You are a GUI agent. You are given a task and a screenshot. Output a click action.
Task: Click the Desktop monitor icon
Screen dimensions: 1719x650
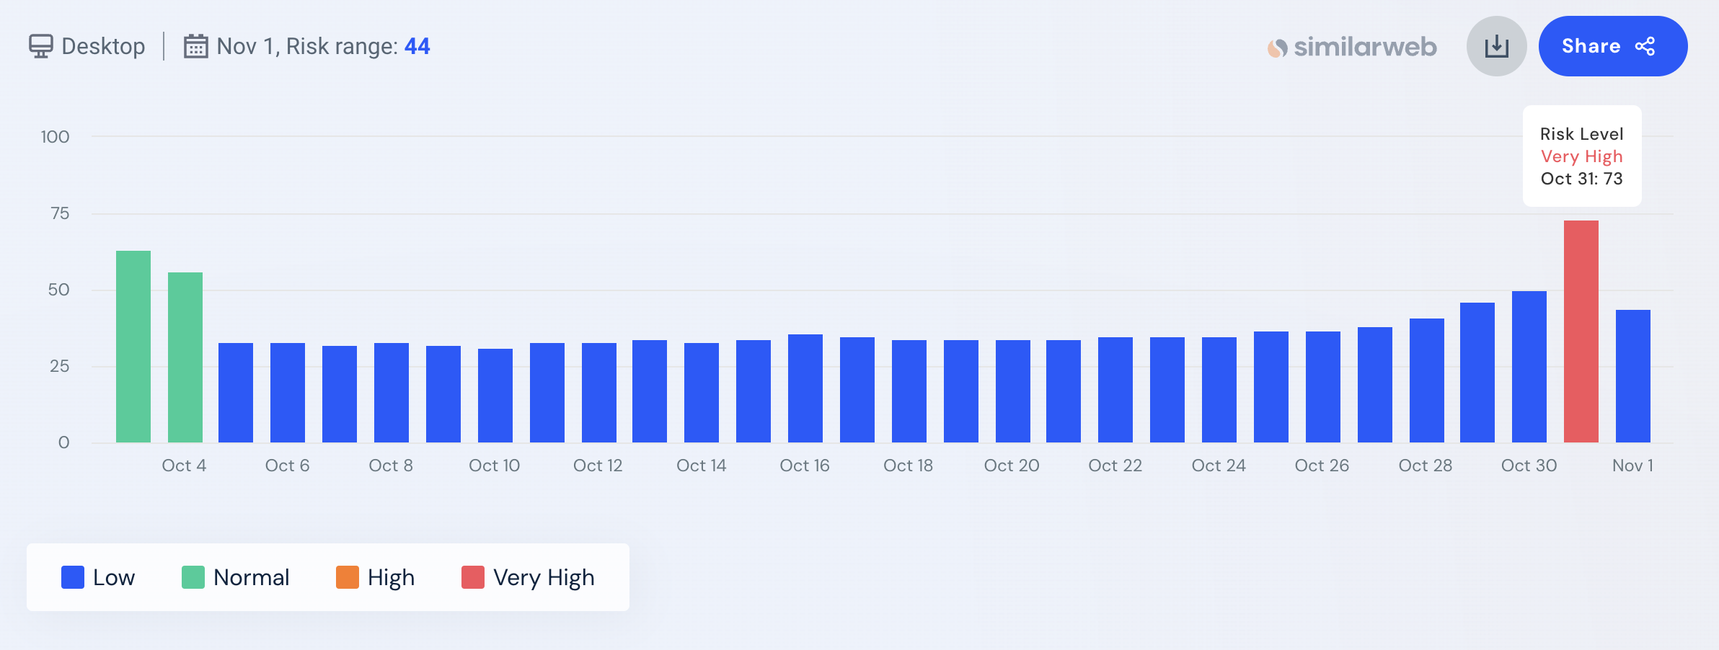(40, 46)
